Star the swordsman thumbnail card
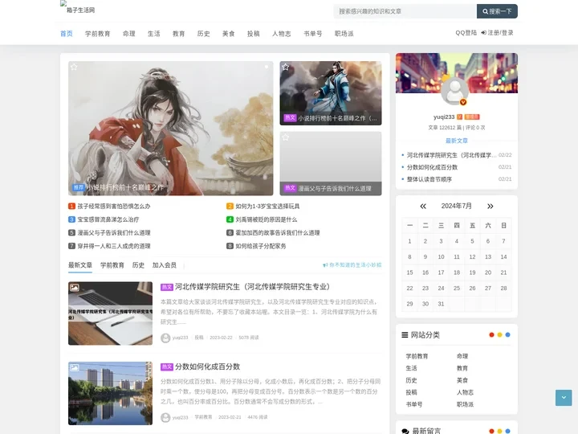This screenshot has height=434, width=578. (x=285, y=68)
